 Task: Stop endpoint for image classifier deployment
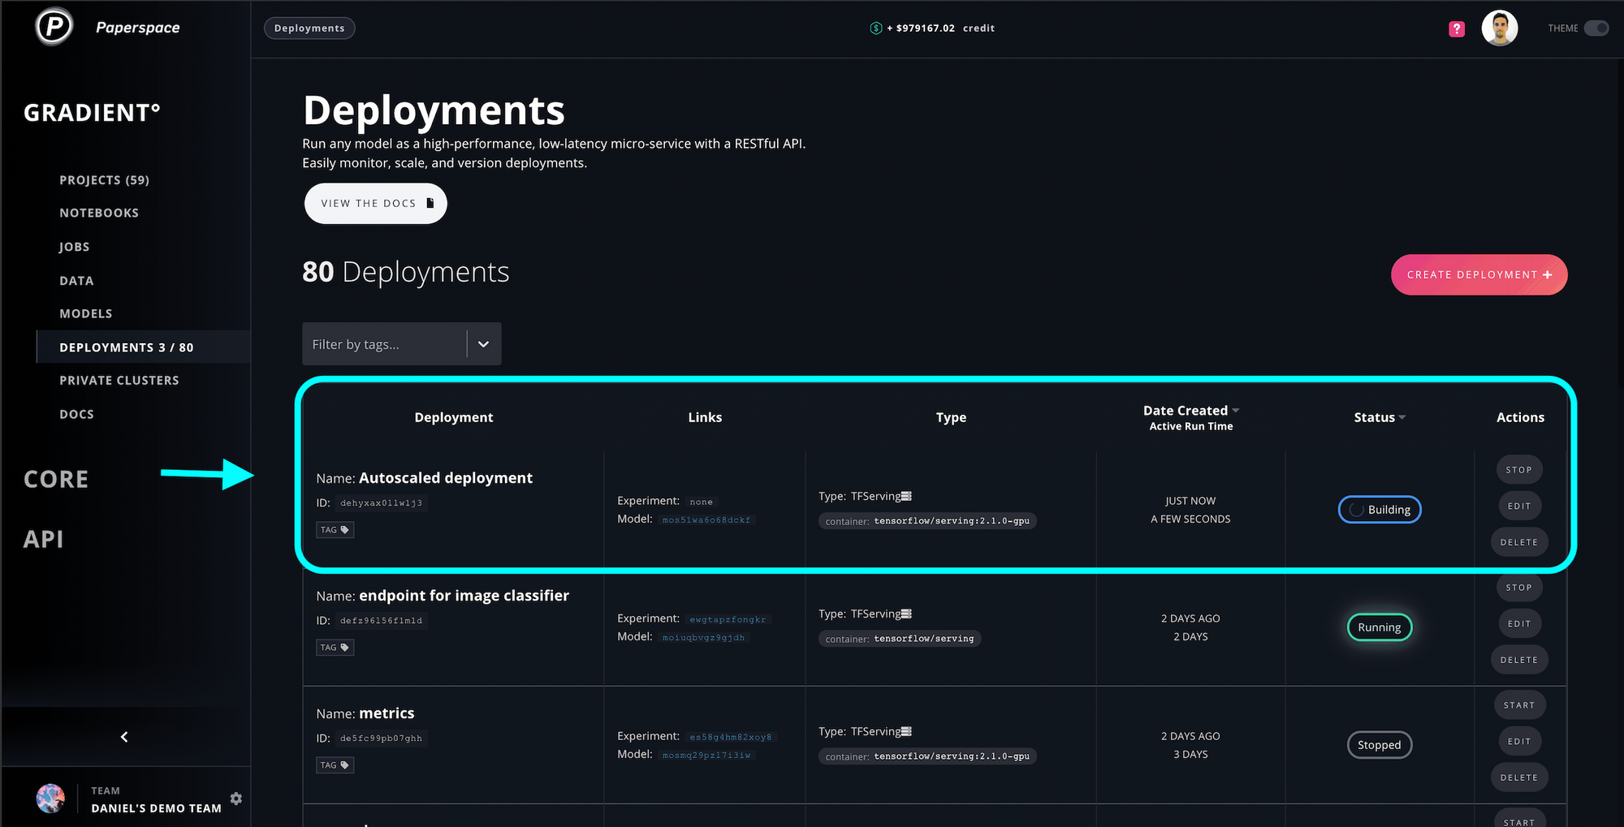pyautogui.click(x=1519, y=588)
